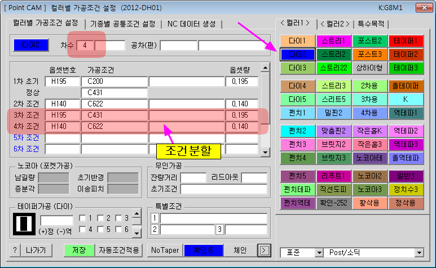Click the conditions table scroll-down arrow
Viewport: 436px width, 268px height.
[266, 153]
